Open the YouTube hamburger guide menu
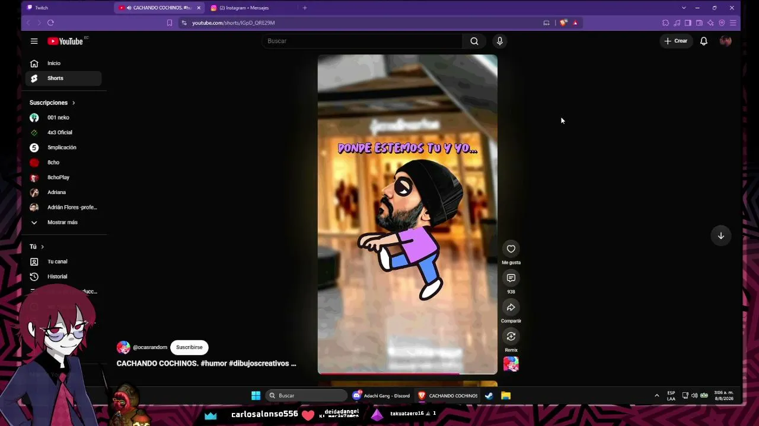This screenshot has height=426, width=759. pyautogui.click(x=34, y=41)
